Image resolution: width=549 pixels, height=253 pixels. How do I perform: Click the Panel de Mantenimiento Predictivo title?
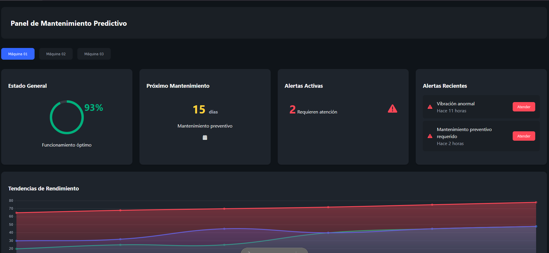69,23
